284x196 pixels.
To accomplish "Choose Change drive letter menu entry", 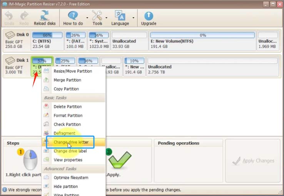I will [x=74, y=142].
